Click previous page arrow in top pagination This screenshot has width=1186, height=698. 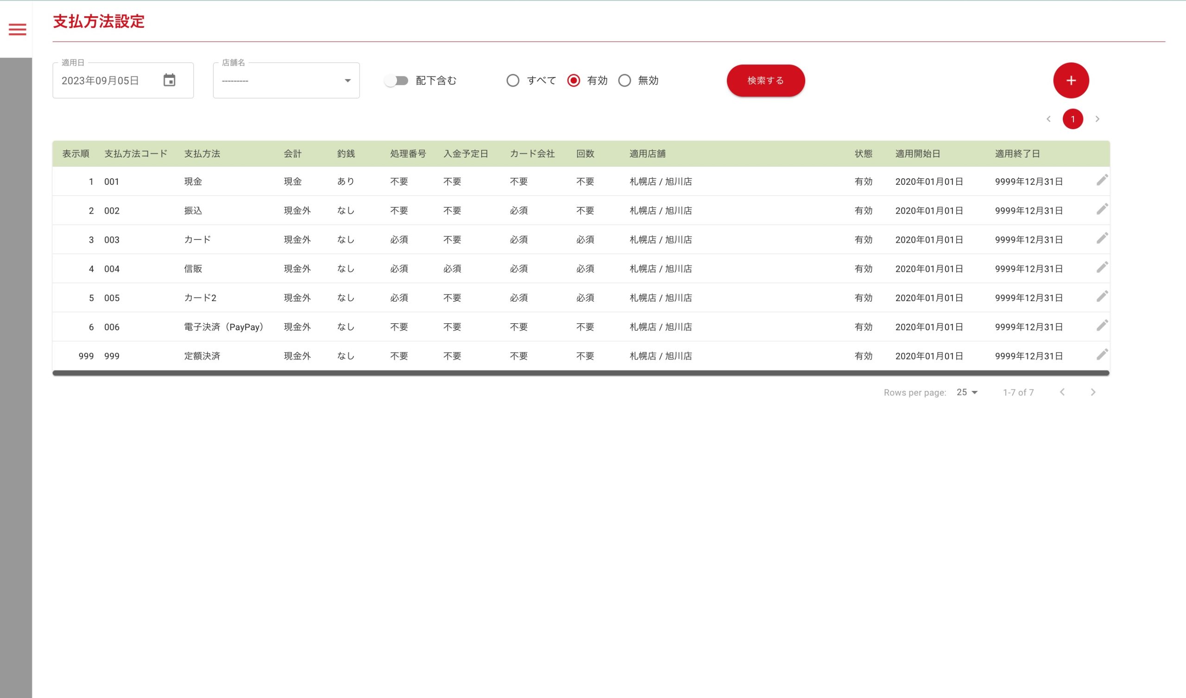(1048, 119)
